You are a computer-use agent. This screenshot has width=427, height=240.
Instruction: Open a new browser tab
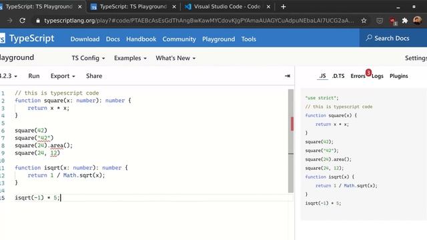pyautogui.click(x=283, y=7)
